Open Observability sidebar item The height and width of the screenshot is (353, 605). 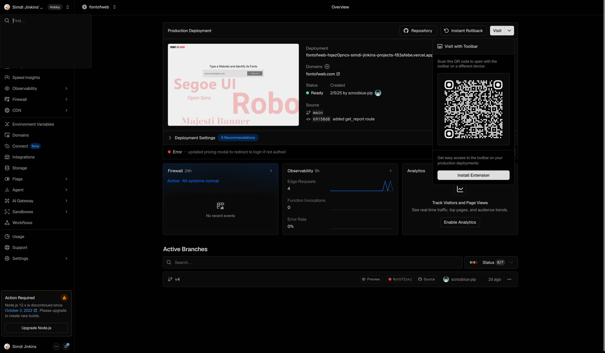click(36, 88)
